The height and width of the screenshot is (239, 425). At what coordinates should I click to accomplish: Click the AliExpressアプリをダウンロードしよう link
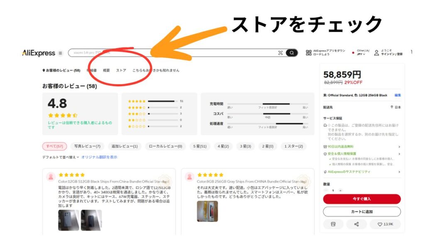pos(329,53)
